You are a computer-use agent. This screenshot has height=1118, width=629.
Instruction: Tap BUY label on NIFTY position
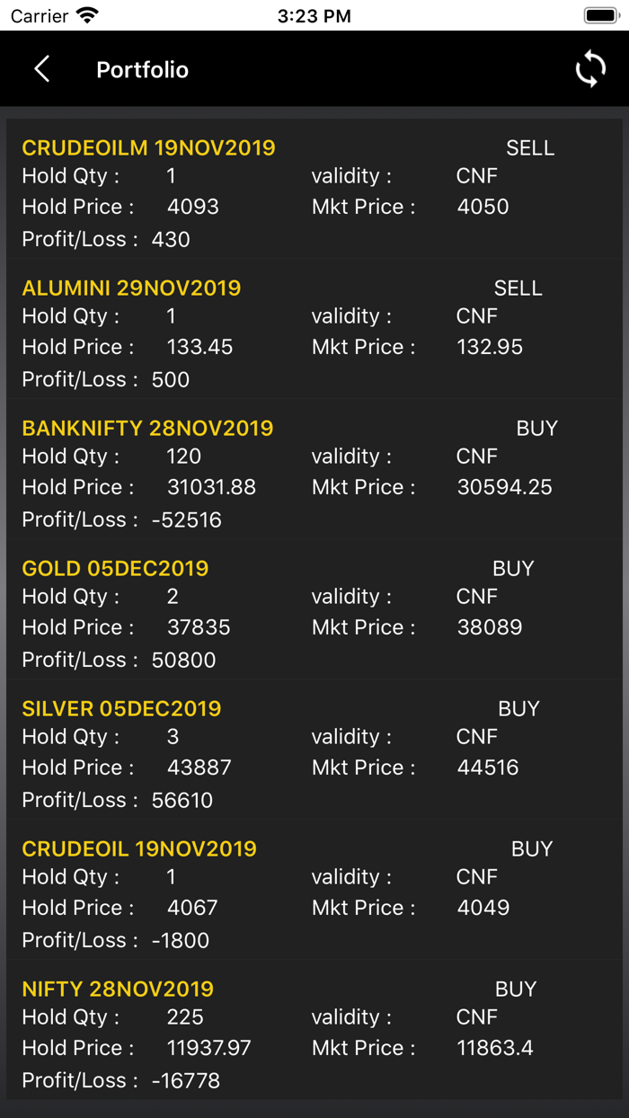[515, 989]
